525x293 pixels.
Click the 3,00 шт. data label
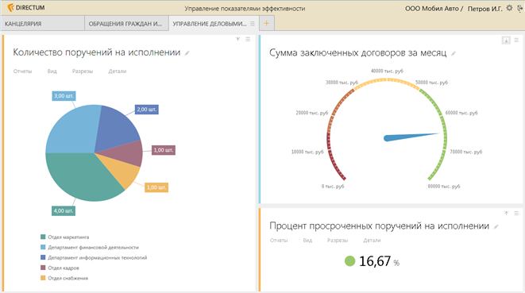[64, 96]
